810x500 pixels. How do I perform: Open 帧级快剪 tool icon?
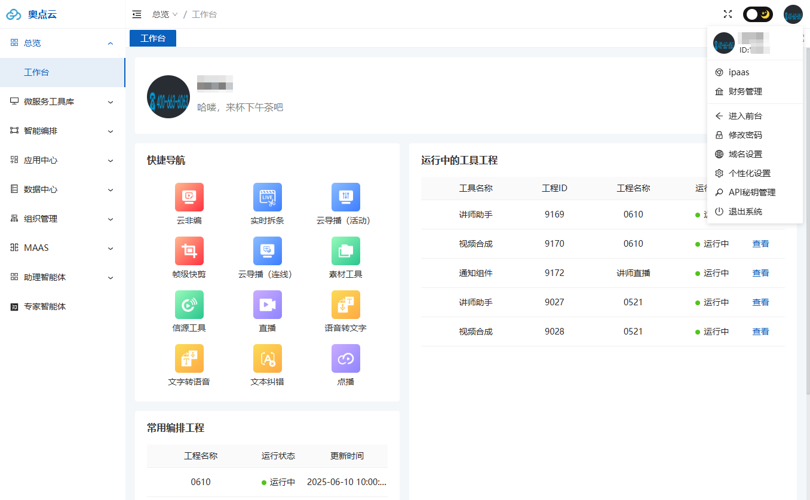click(189, 251)
